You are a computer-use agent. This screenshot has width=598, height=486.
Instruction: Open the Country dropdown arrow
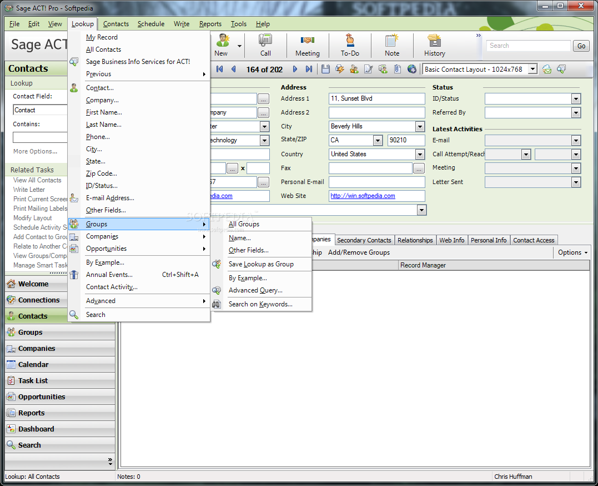coord(420,155)
